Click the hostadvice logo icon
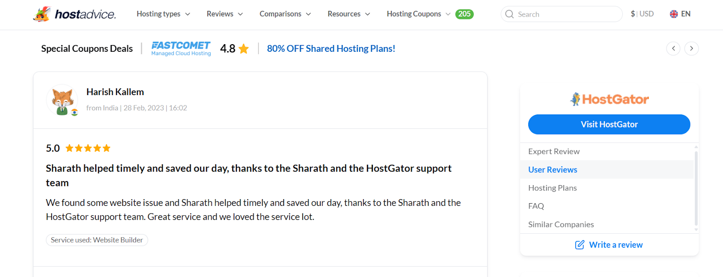This screenshot has width=723, height=277. [43, 14]
